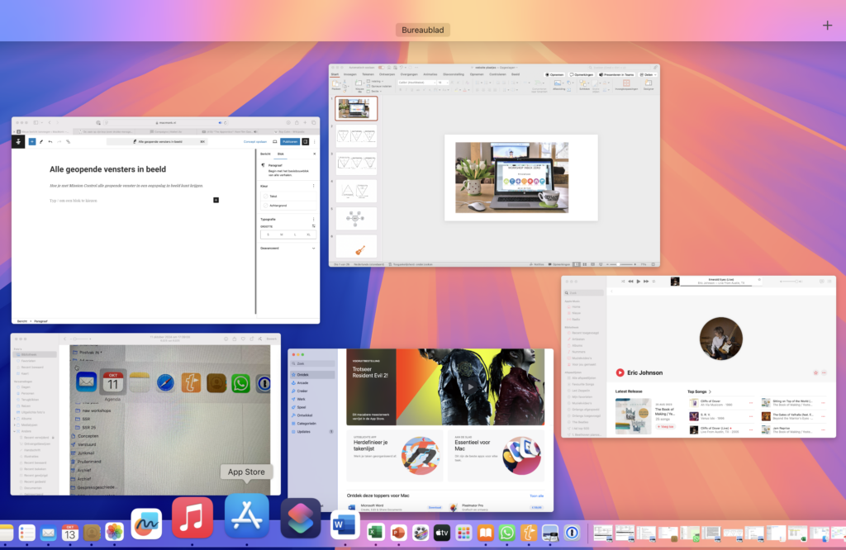846x550 pixels.
Task: Open Freeform in the Dock
Action: tap(146, 524)
